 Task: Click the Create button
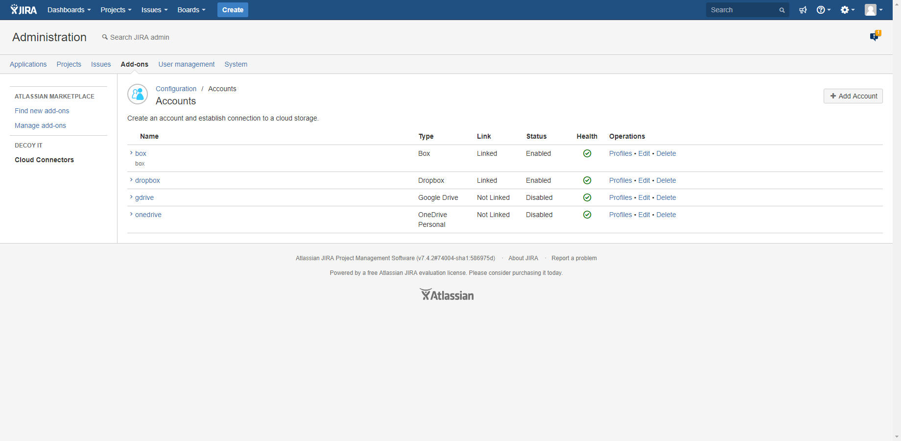coord(233,10)
